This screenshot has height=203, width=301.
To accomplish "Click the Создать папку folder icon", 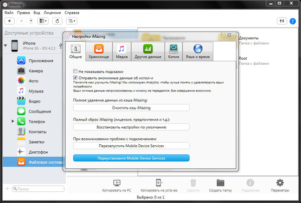I will (x=220, y=183).
